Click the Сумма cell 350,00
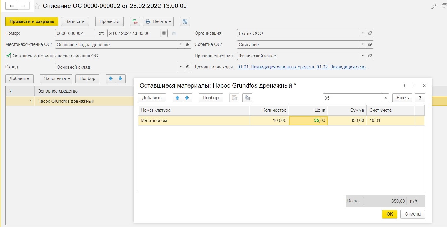This screenshot has height=227, width=447. coord(347,120)
